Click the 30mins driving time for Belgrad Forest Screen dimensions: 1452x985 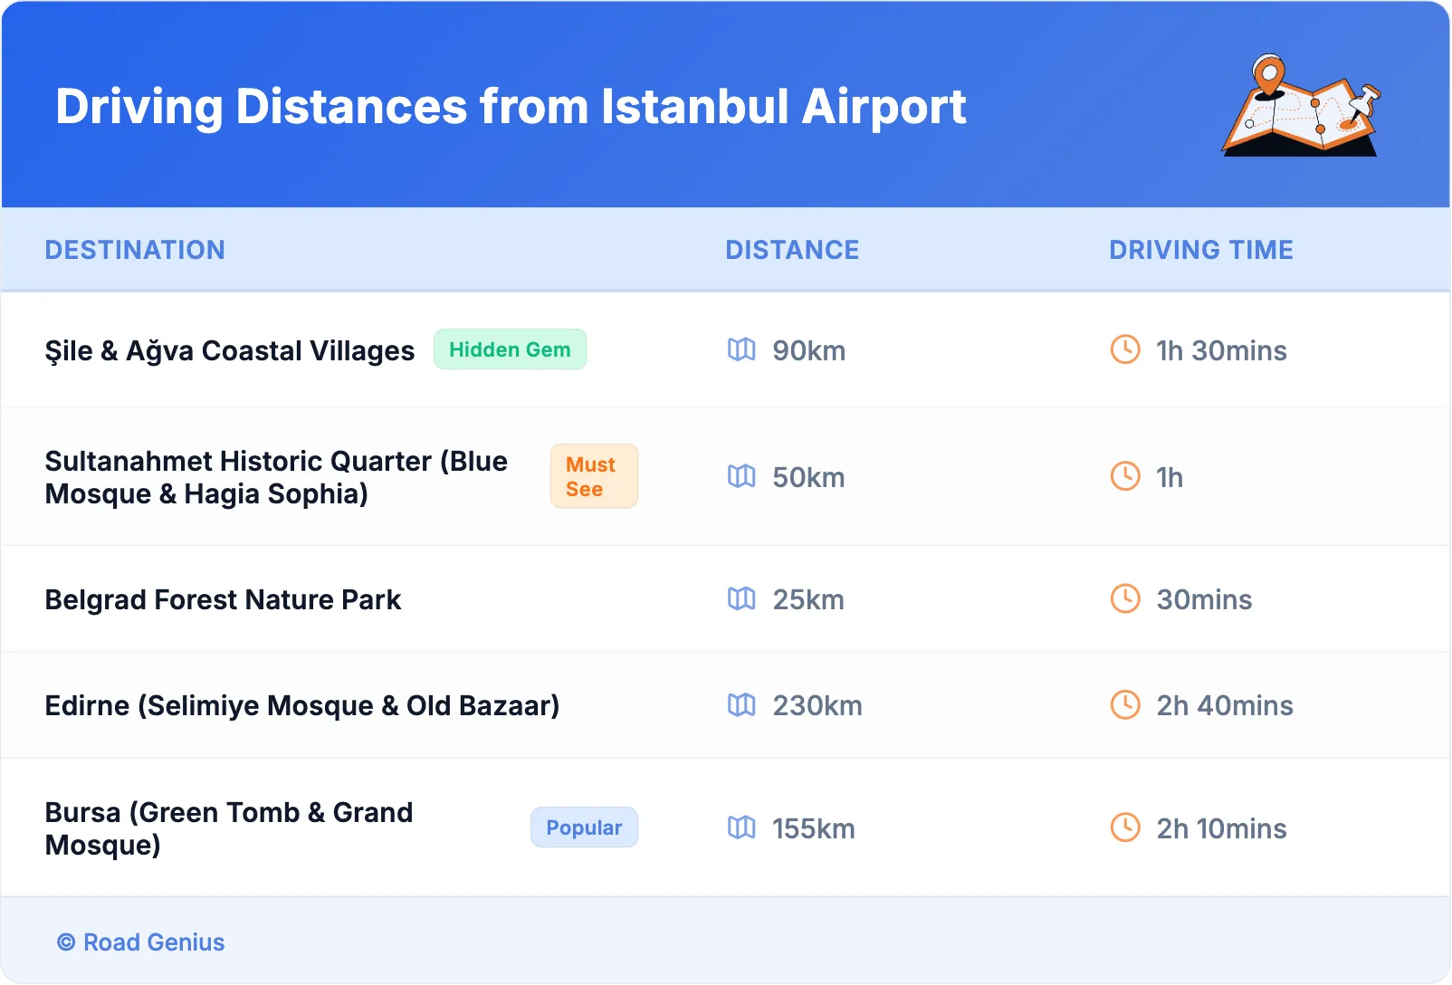(1204, 599)
